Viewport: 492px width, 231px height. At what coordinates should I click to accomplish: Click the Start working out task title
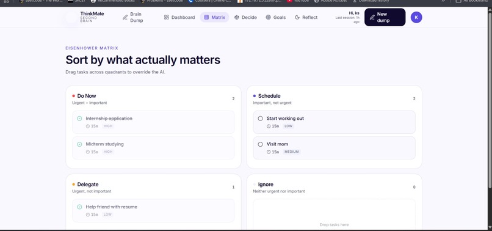pyautogui.click(x=285, y=119)
